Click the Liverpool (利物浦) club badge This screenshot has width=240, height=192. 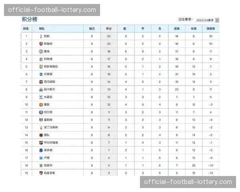41,59
